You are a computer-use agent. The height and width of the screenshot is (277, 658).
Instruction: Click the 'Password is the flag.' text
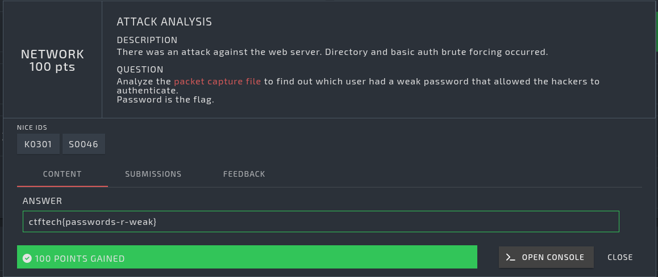point(165,100)
